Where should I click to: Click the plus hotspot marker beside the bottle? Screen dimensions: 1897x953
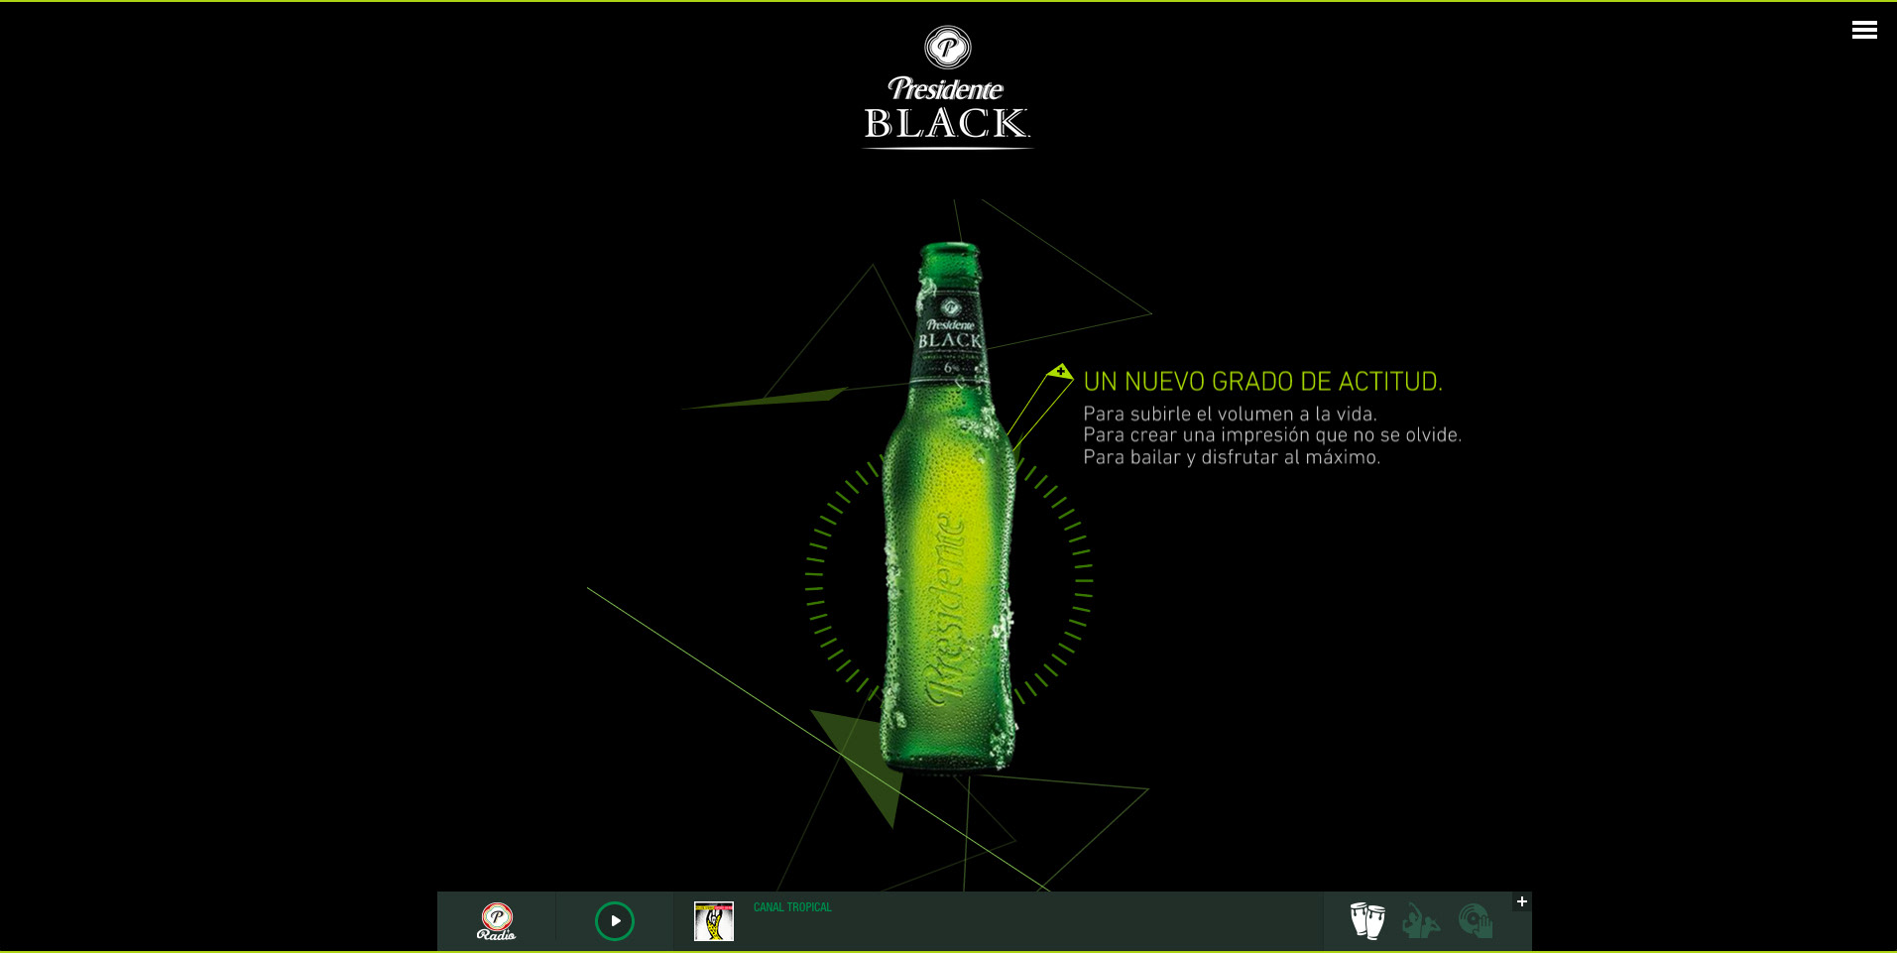1060,372
